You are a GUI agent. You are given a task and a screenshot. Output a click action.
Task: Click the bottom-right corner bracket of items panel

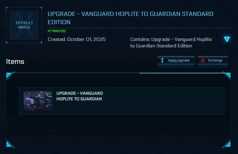[227, 144]
